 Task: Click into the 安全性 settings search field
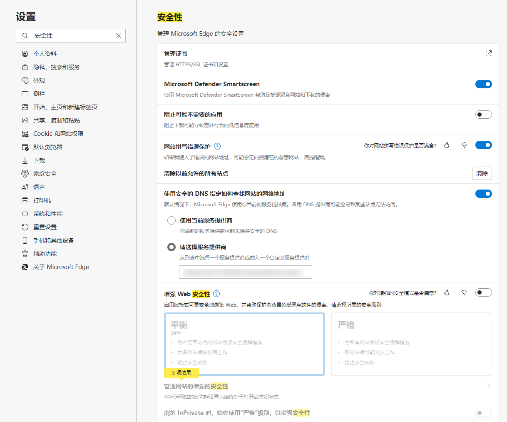(71, 36)
